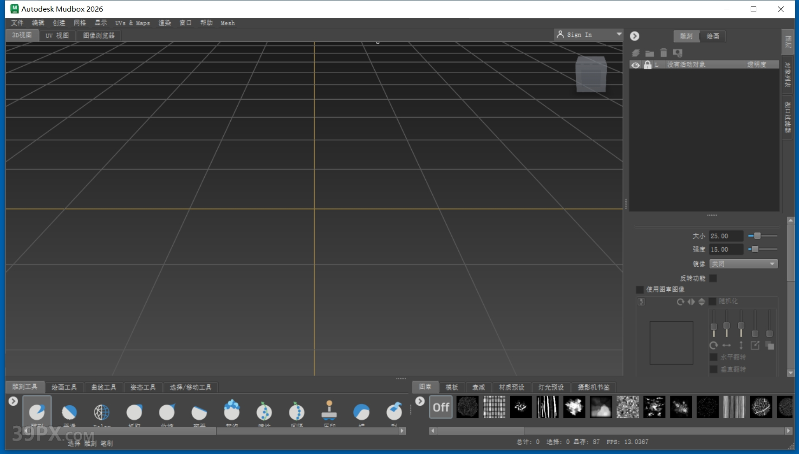Choose the 变平 flatten tool
The height and width of the screenshot is (454, 799).
199,412
